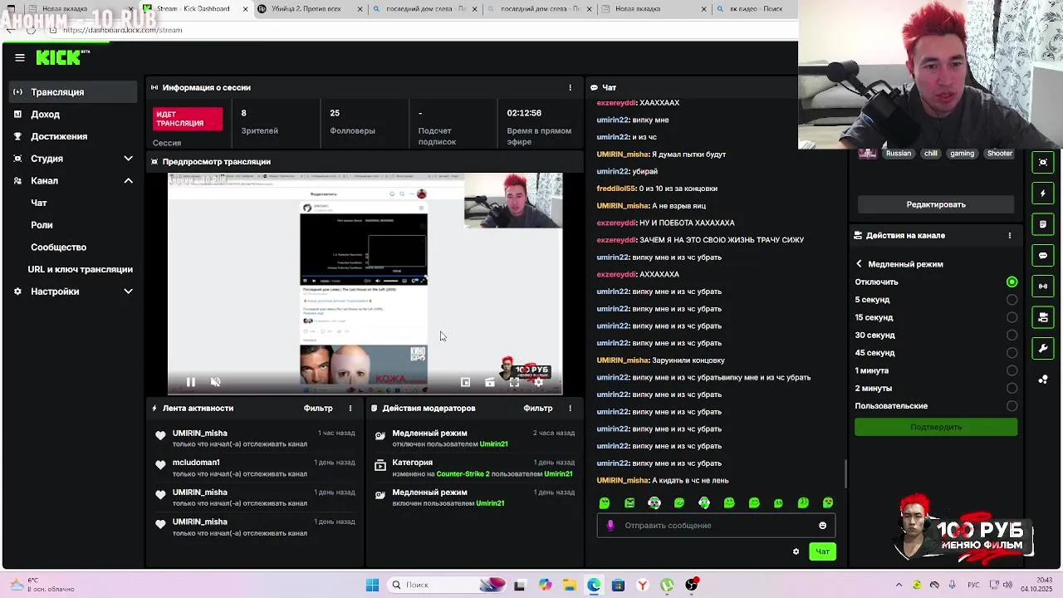Open the emoji picker in chat input

click(x=822, y=525)
